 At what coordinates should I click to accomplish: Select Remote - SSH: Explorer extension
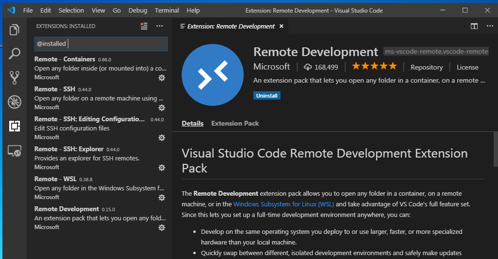[100, 158]
